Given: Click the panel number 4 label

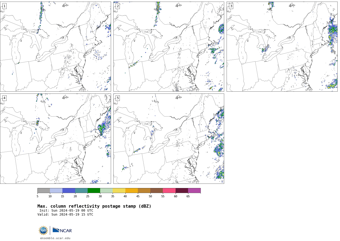Looking at the screenshot, I should [4, 98].
